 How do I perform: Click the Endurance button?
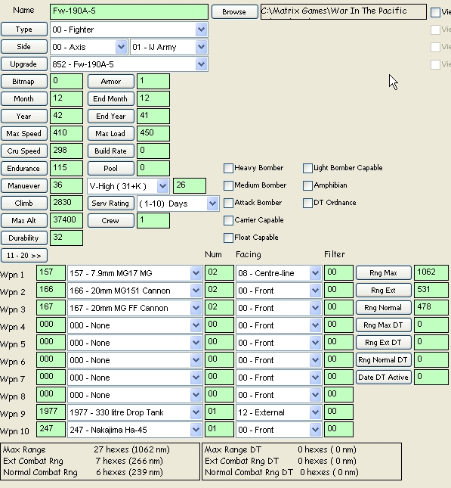click(x=24, y=169)
